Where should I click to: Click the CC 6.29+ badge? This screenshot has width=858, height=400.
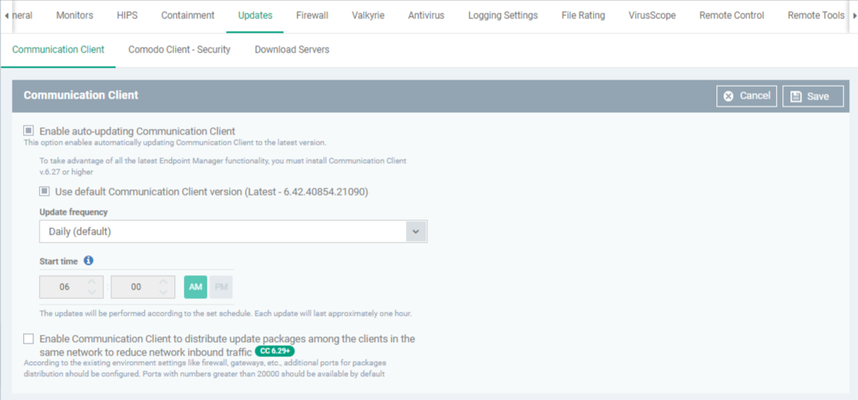(x=274, y=350)
